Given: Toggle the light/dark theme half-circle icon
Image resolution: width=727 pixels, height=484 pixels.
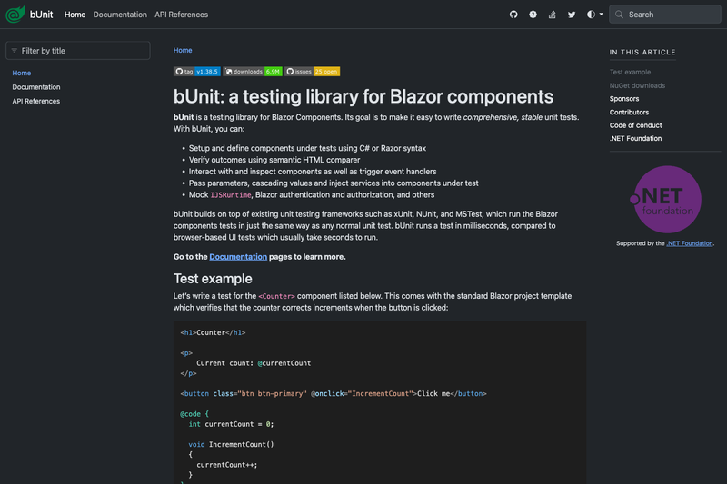Looking at the screenshot, I should (x=591, y=15).
